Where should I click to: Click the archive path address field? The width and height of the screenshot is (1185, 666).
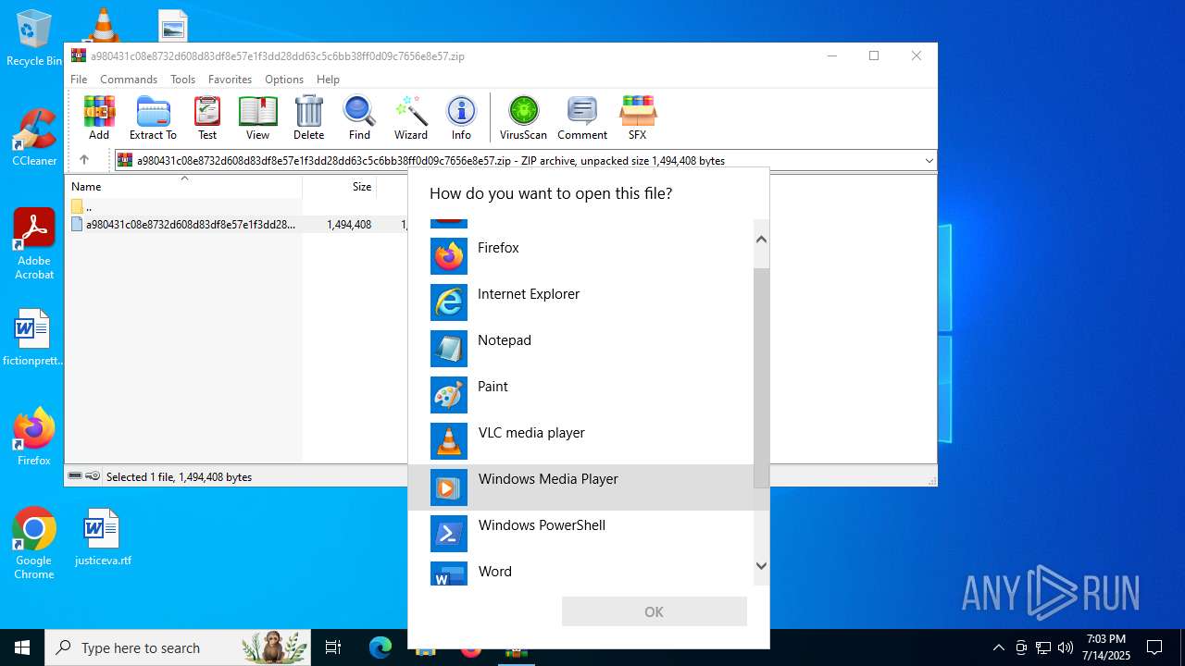coord(525,161)
